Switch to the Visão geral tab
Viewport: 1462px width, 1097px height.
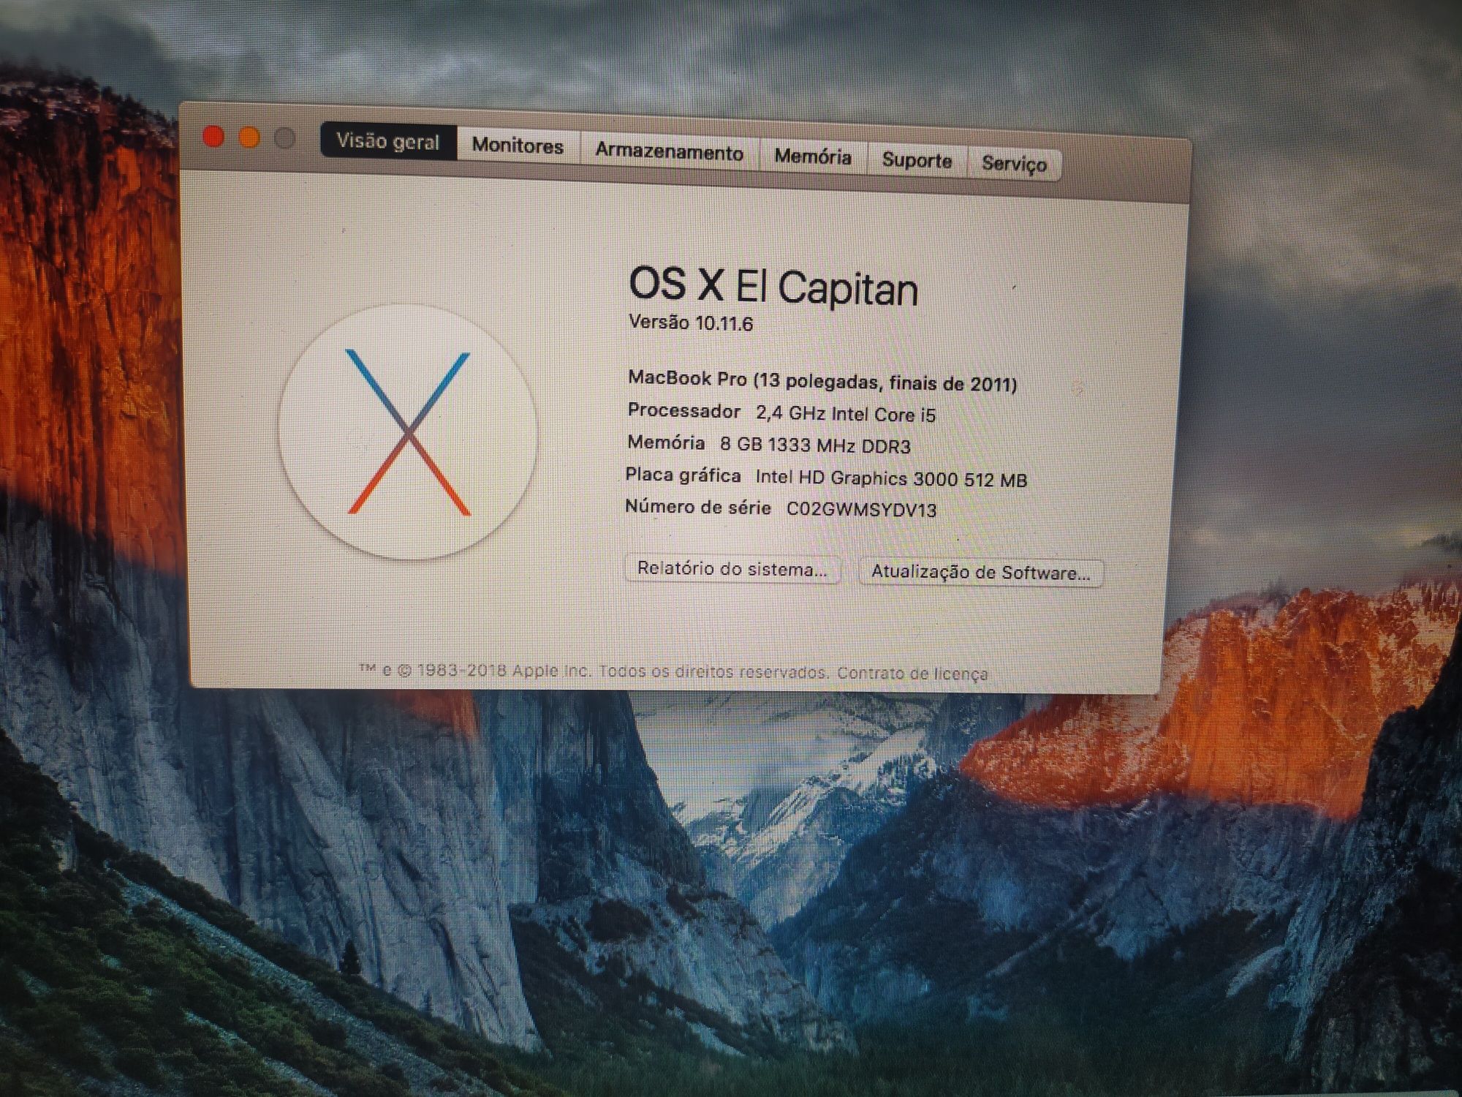(x=388, y=141)
